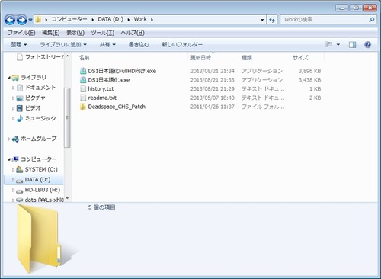This screenshot has width=381, height=279.
Task: Open the 整理 dropdown
Action: pos(19,45)
